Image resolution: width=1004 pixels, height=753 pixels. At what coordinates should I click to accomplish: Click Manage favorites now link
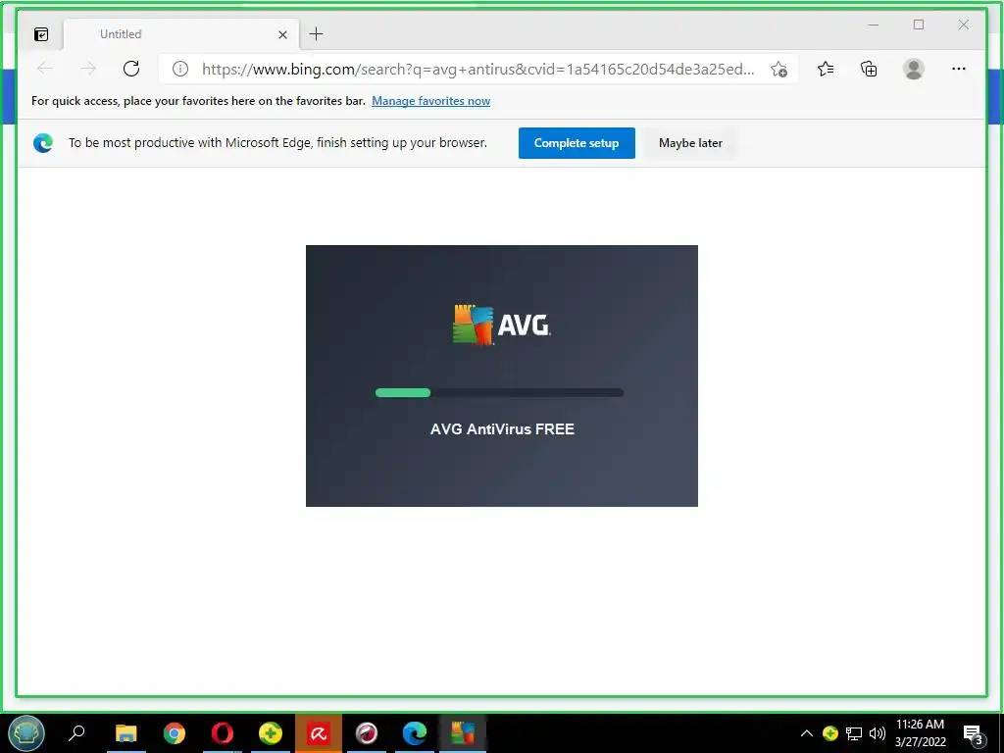click(431, 101)
